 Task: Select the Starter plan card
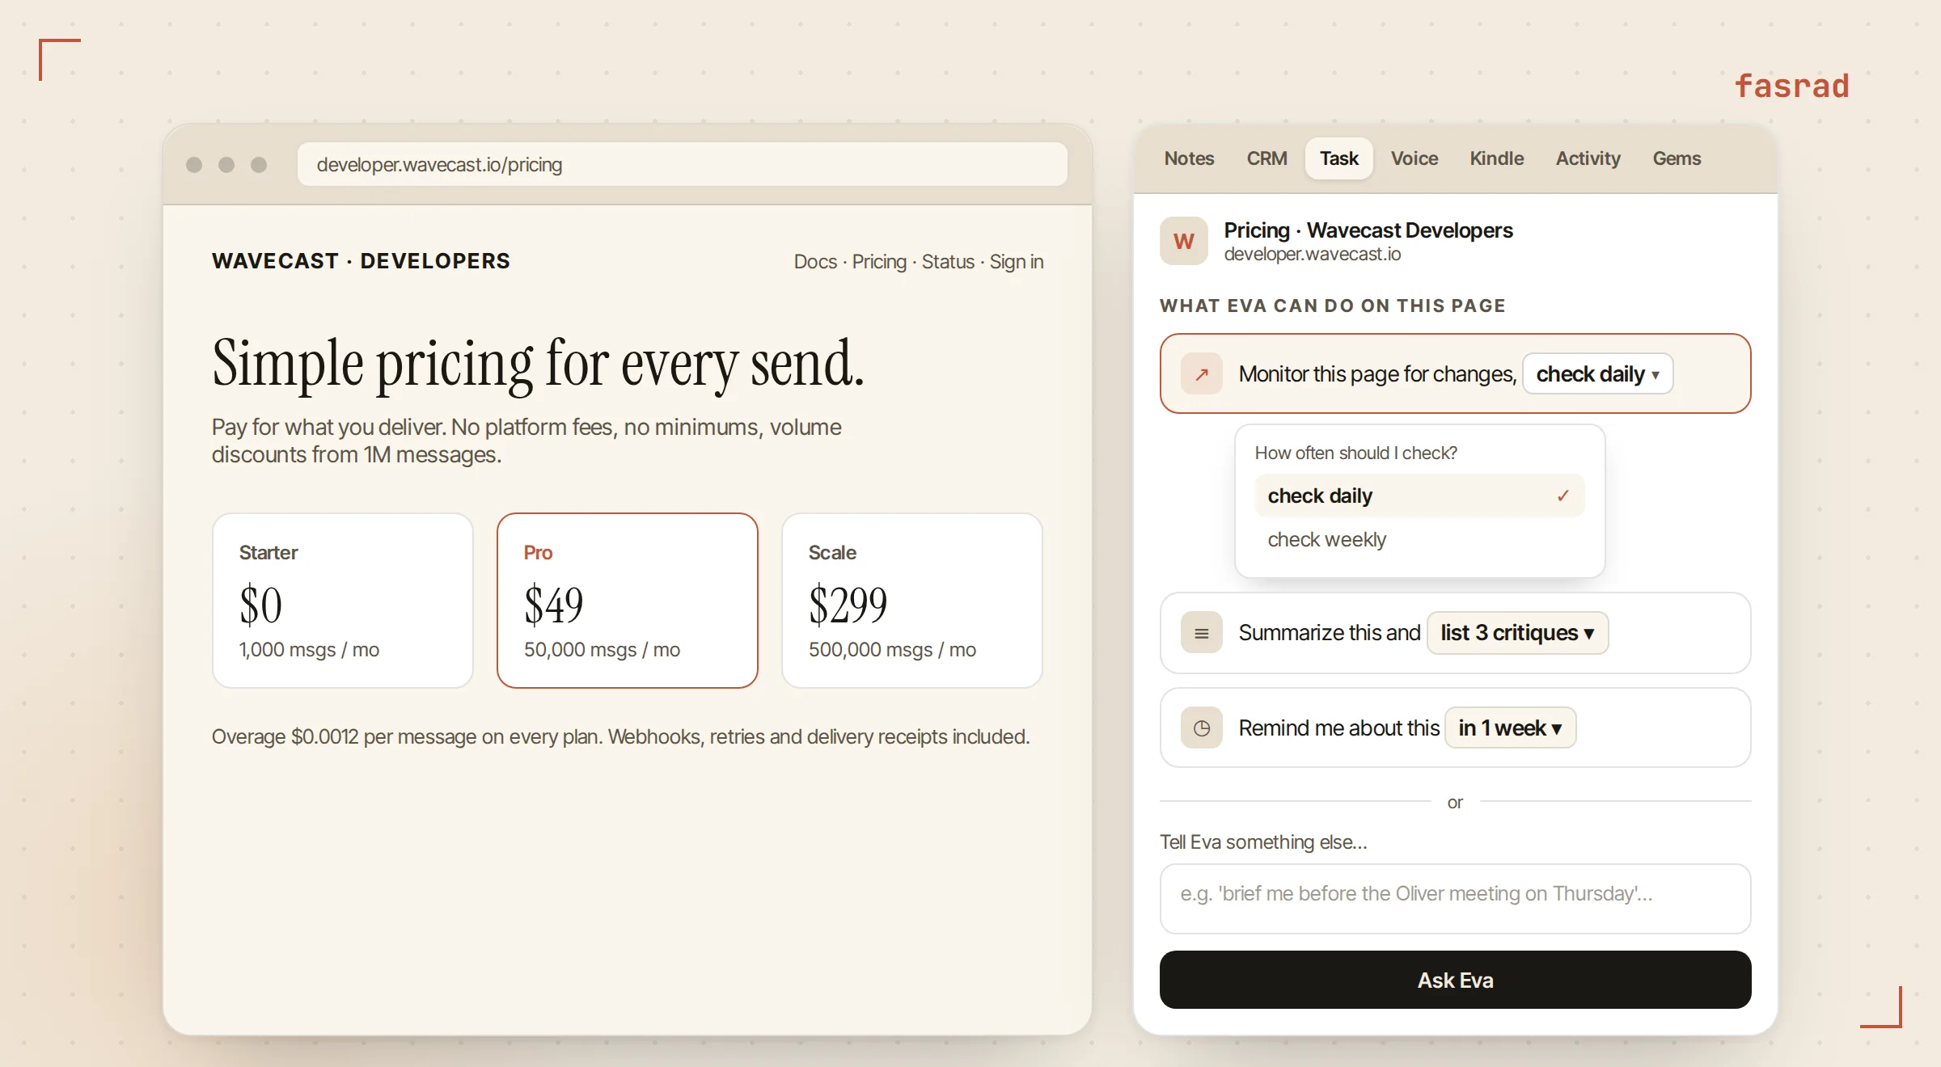[x=343, y=601]
